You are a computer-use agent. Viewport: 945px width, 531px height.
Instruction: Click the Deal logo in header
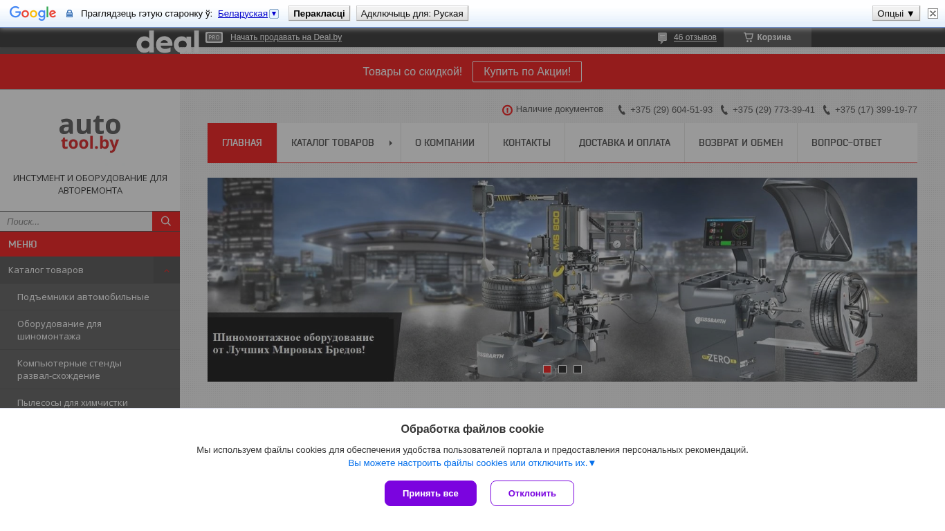167,41
